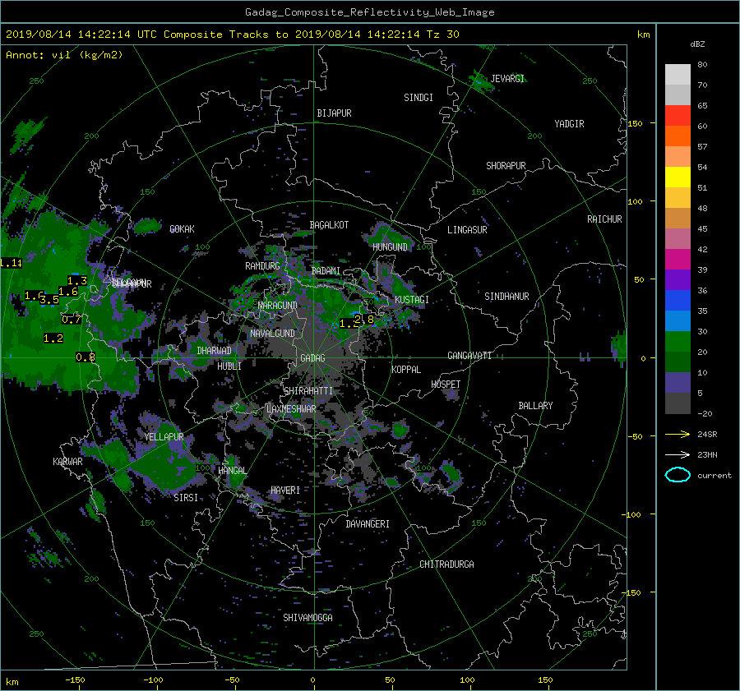Click the KARWAR city label
The image size is (740, 691).
point(67,462)
